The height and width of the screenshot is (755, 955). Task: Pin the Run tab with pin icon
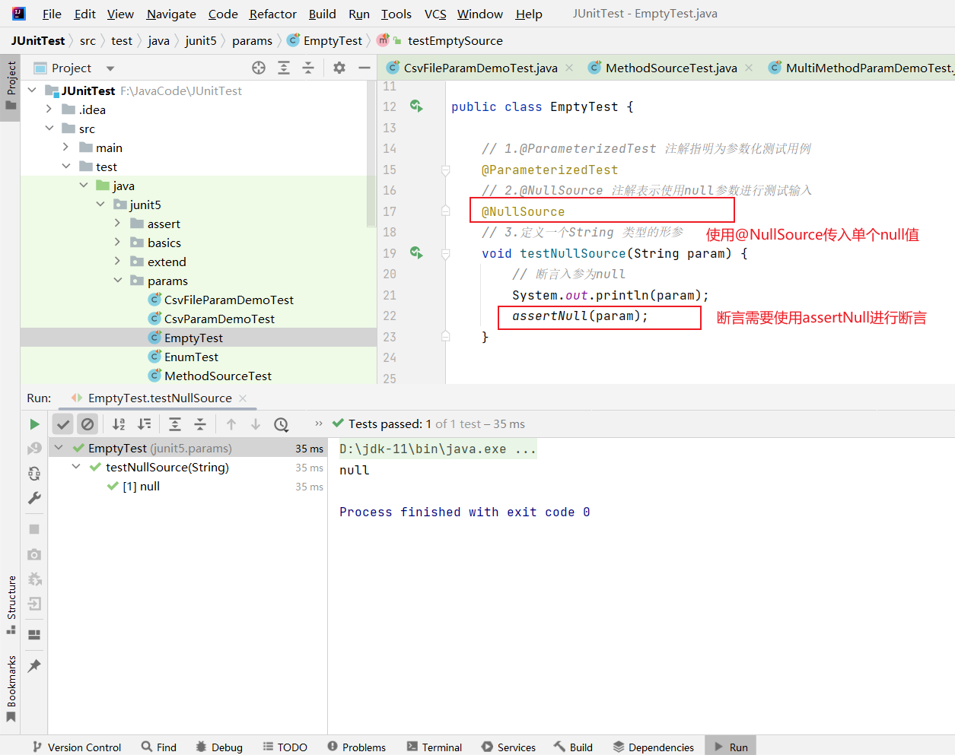point(34,666)
